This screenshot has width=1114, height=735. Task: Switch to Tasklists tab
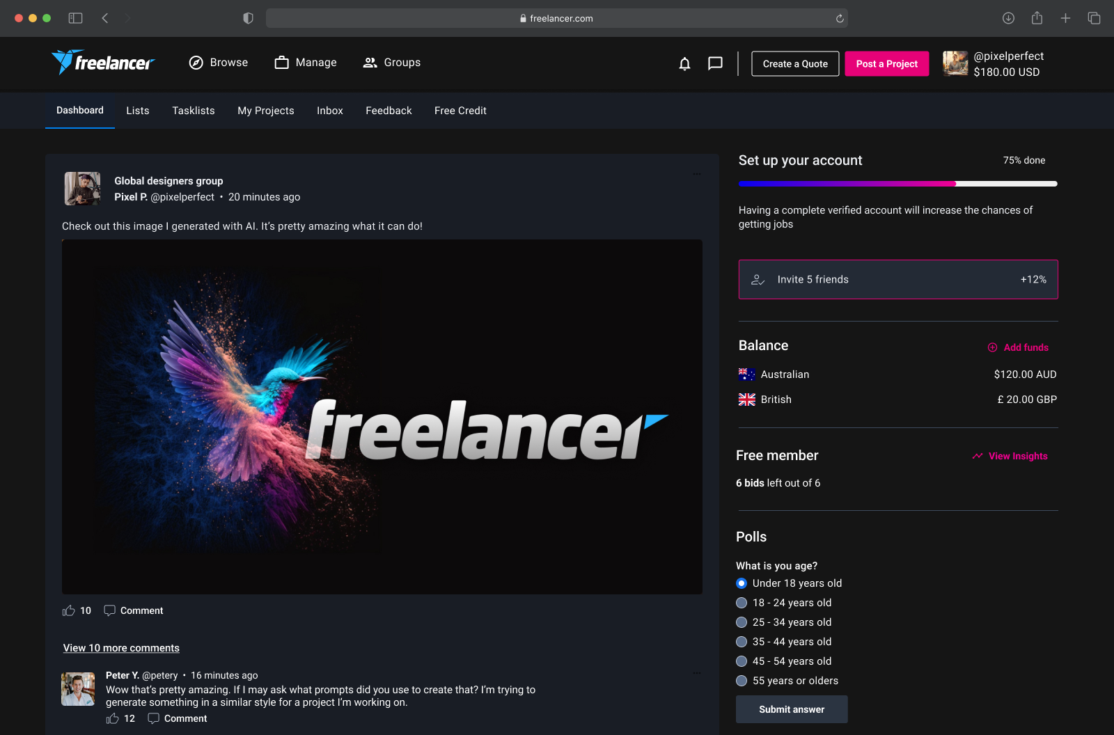pos(194,111)
